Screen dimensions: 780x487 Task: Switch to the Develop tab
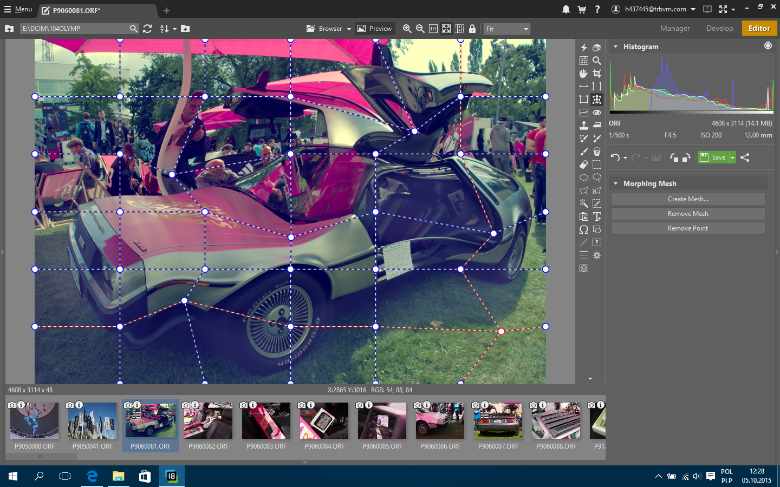[x=719, y=28]
